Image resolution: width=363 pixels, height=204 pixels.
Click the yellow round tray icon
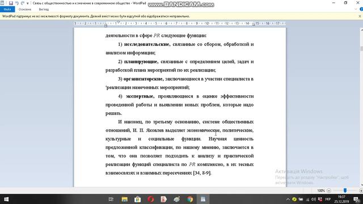294,199
